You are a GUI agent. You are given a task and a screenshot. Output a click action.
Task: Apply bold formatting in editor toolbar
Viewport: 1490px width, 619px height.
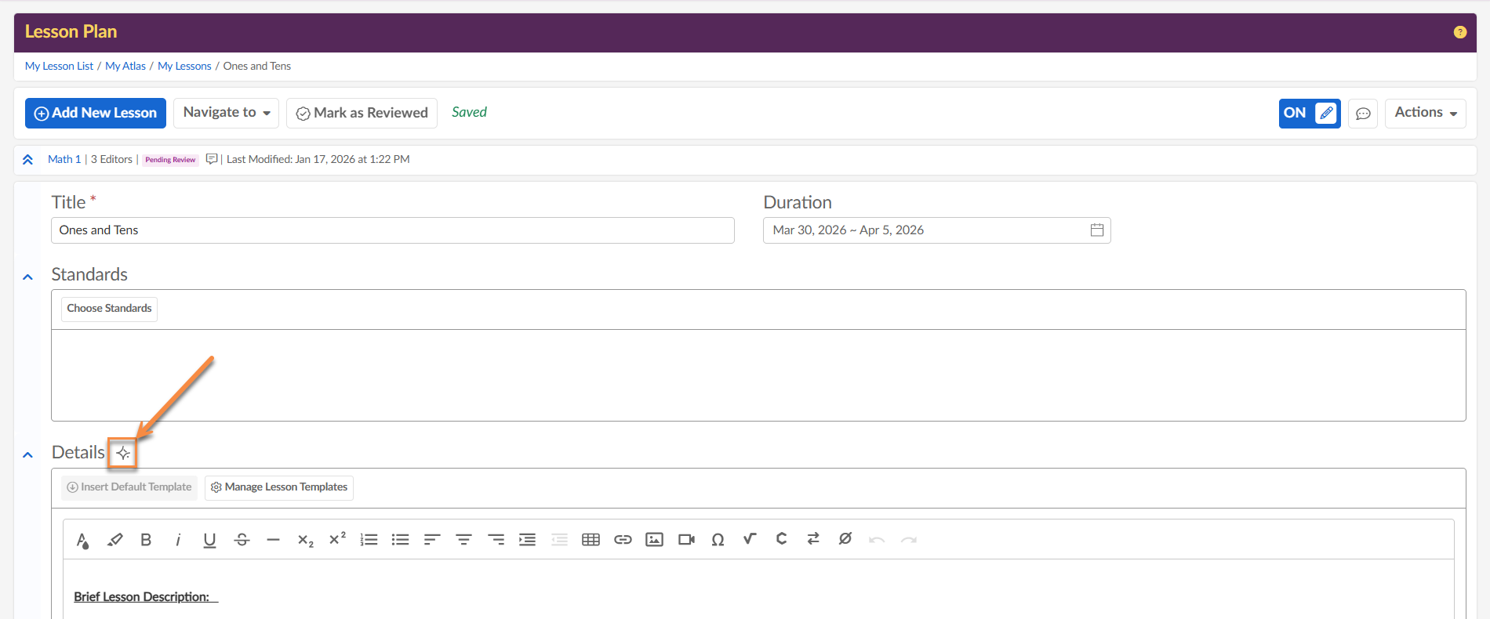pos(146,539)
